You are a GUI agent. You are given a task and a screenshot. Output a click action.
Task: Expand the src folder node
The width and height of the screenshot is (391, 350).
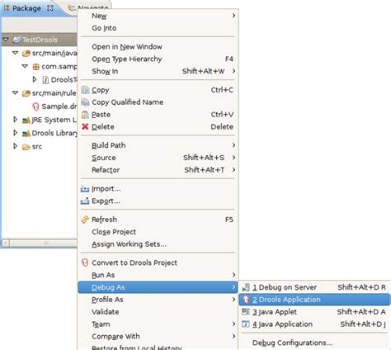pos(16,146)
